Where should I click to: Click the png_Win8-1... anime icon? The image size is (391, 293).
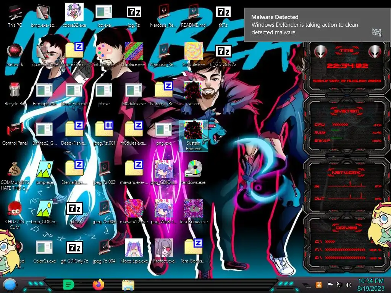163,212
